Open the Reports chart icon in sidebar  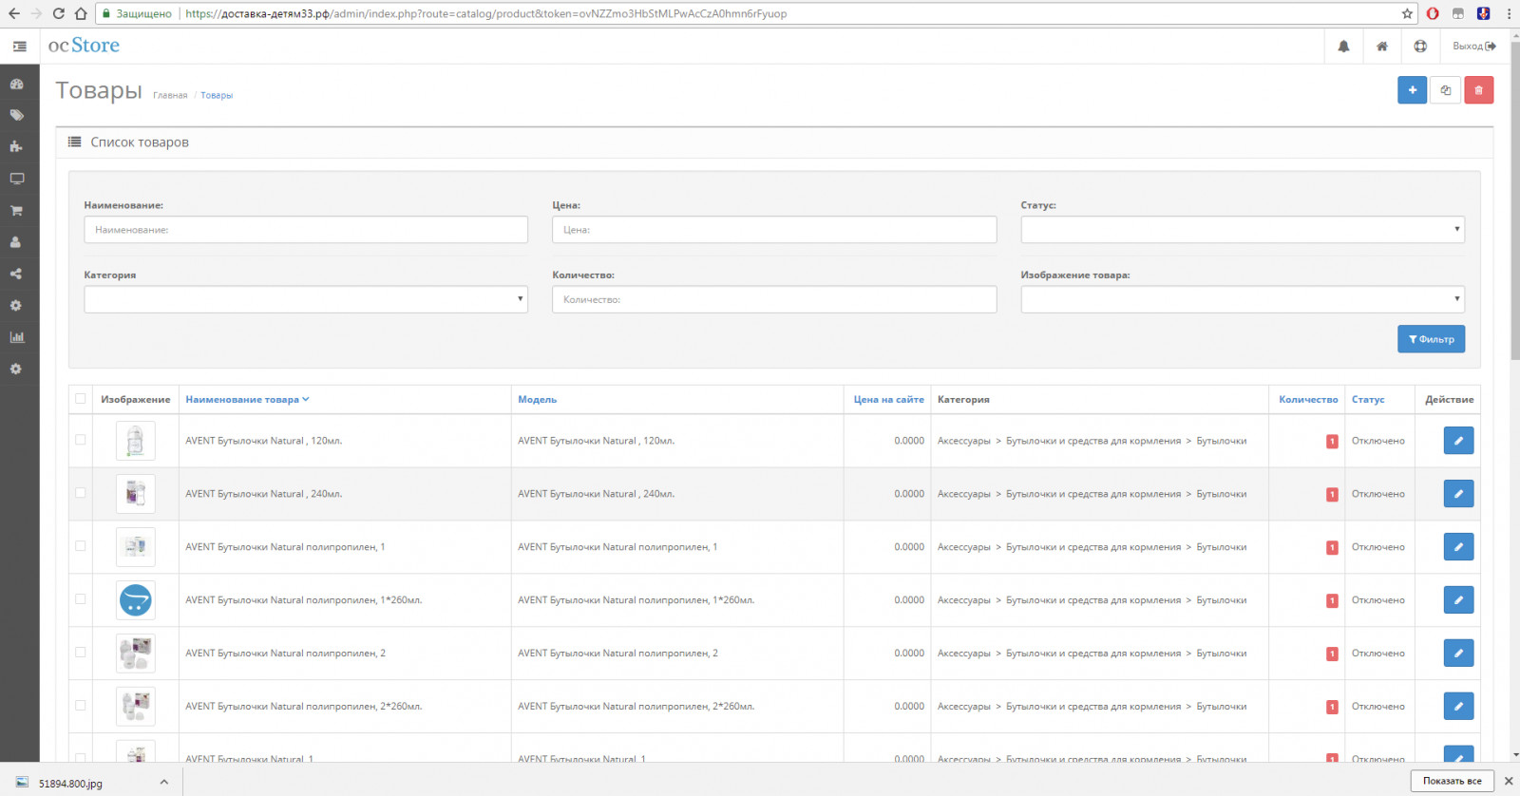click(x=16, y=337)
